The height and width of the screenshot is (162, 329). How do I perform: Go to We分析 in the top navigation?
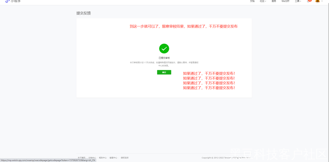pos(286,1)
